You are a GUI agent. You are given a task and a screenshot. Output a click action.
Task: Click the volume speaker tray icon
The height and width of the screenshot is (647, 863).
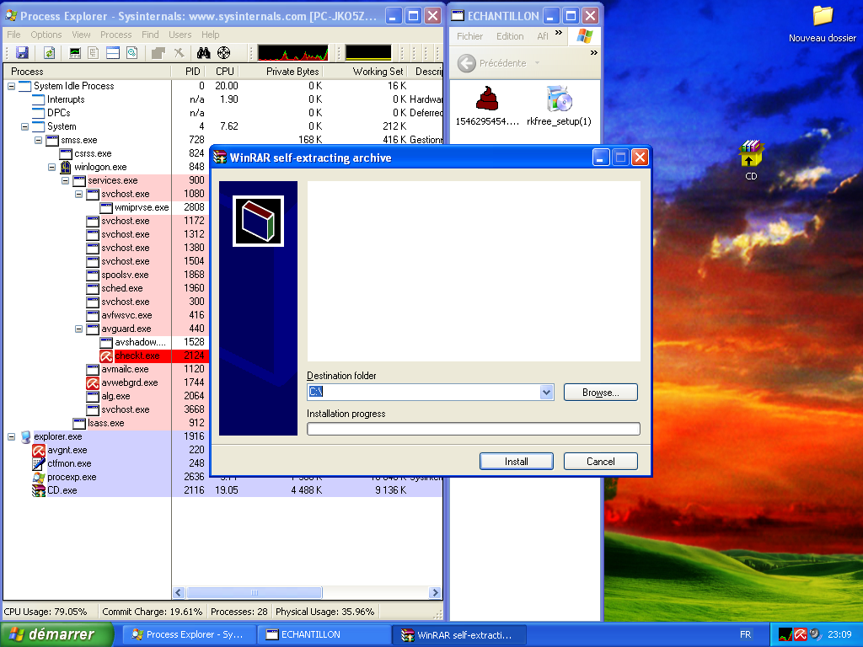pos(815,634)
